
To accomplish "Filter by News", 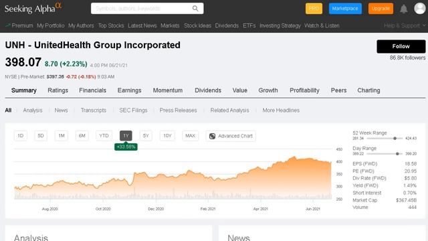I will tap(61, 110).
